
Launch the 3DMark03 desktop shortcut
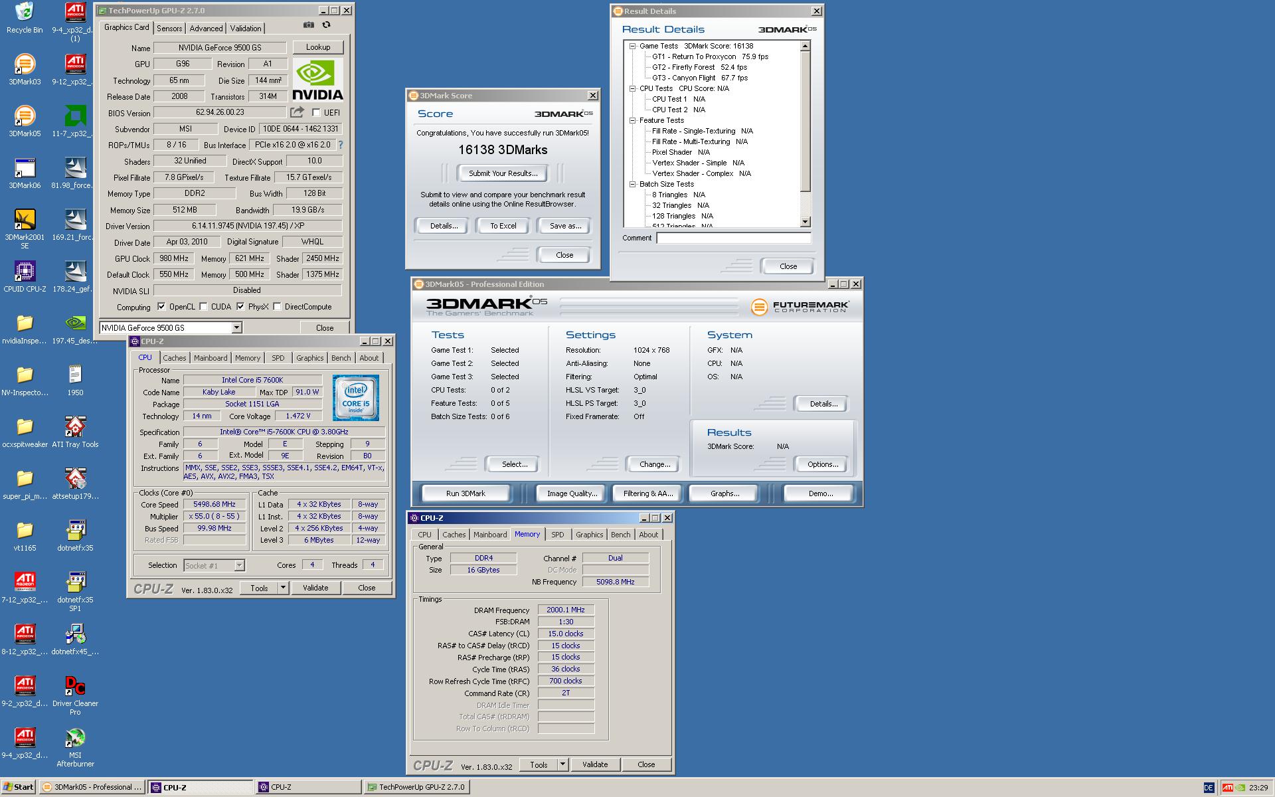point(25,70)
